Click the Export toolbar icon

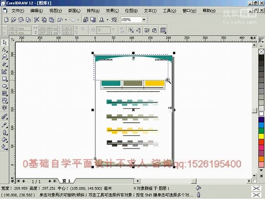click(93, 20)
